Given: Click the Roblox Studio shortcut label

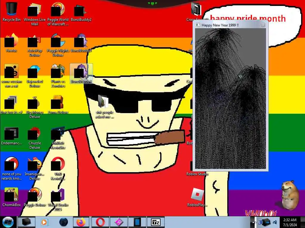Looking at the screenshot, I should coord(197,174).
